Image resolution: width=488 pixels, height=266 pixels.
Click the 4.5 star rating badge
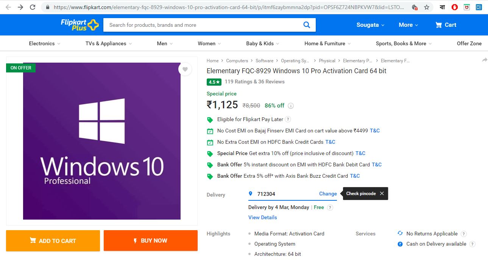pos(214,82)
